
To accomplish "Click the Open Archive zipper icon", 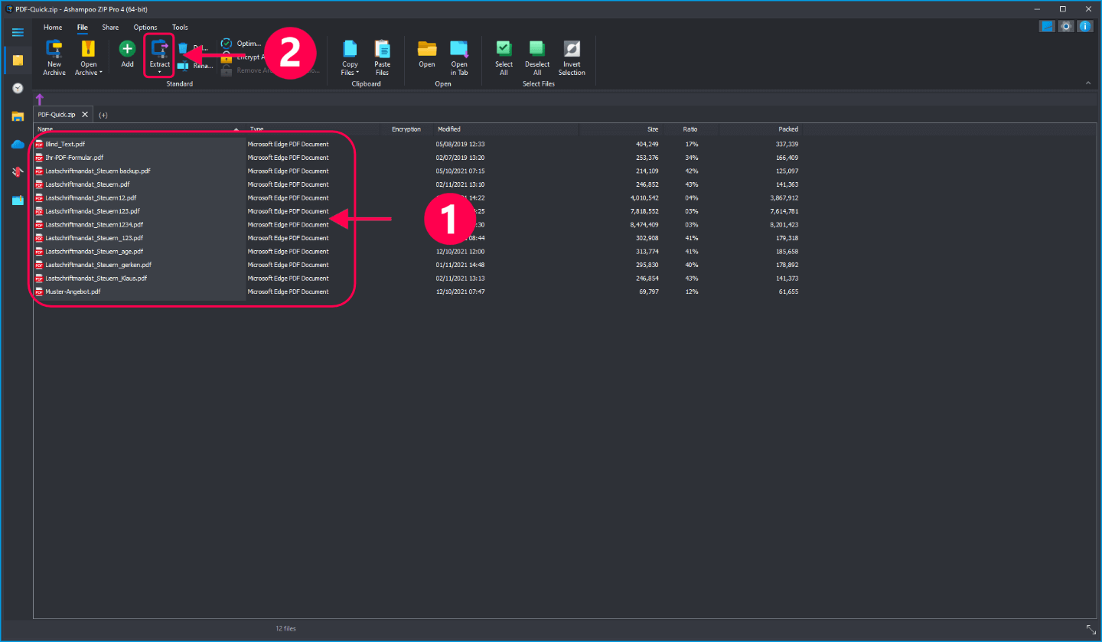I will [x=89, y=49].
